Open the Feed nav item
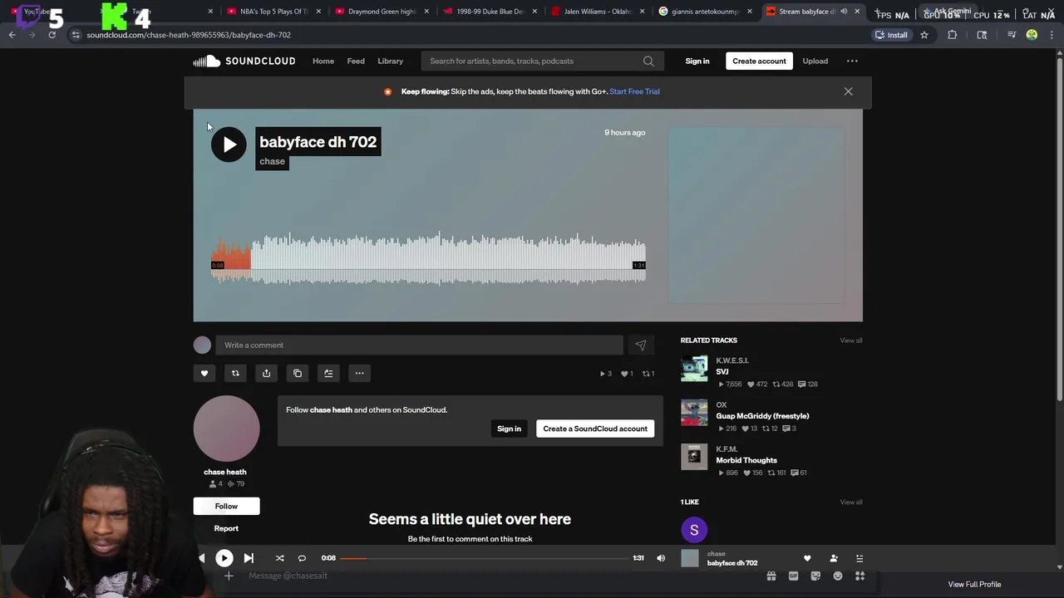This screenshot has height=598, width=1064. [356, 61]
